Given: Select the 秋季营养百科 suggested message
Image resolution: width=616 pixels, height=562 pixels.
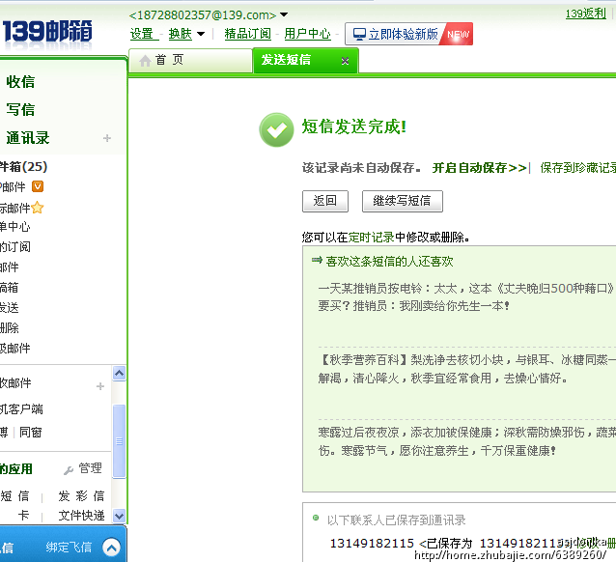Looking at the screenshot, I should coord(466,369).
